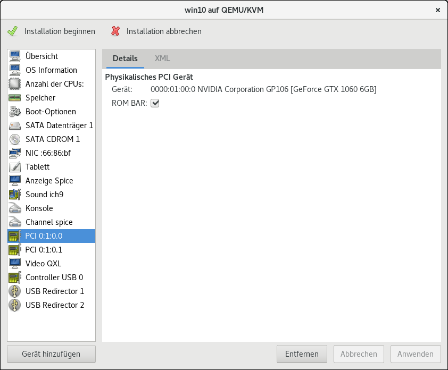Select the Boot-Optionen entry text

[x=51, y=112]
